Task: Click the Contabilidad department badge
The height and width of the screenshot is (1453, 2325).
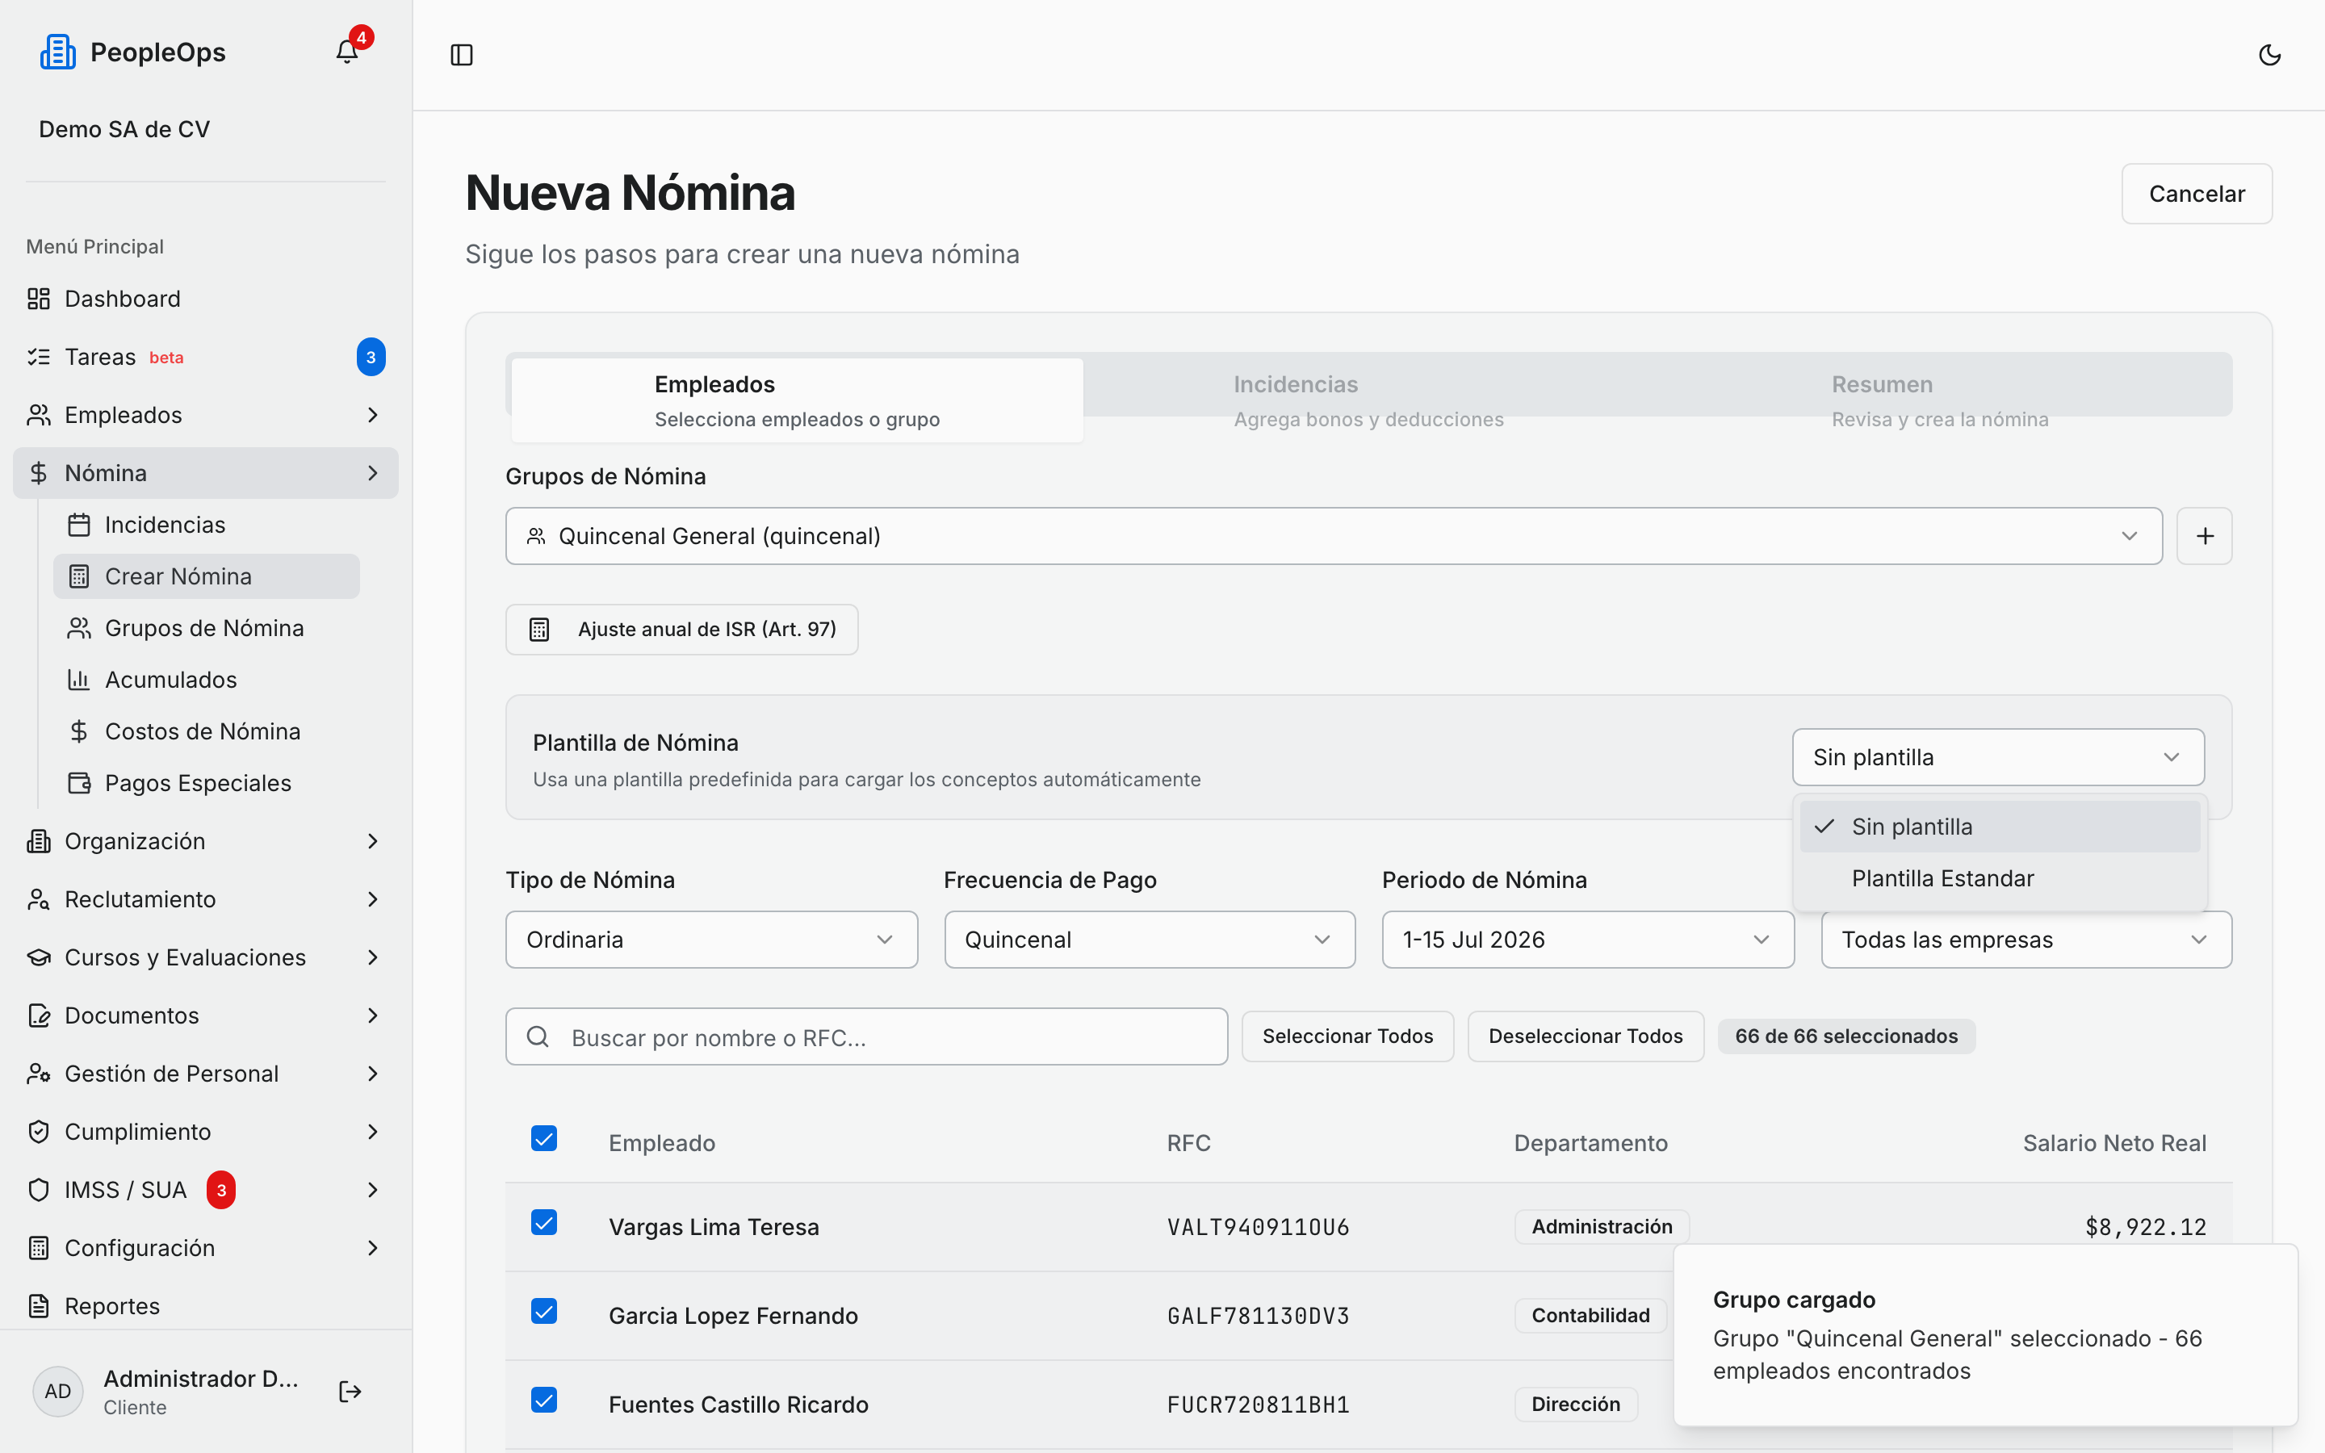Action: pos(1590,1316)
